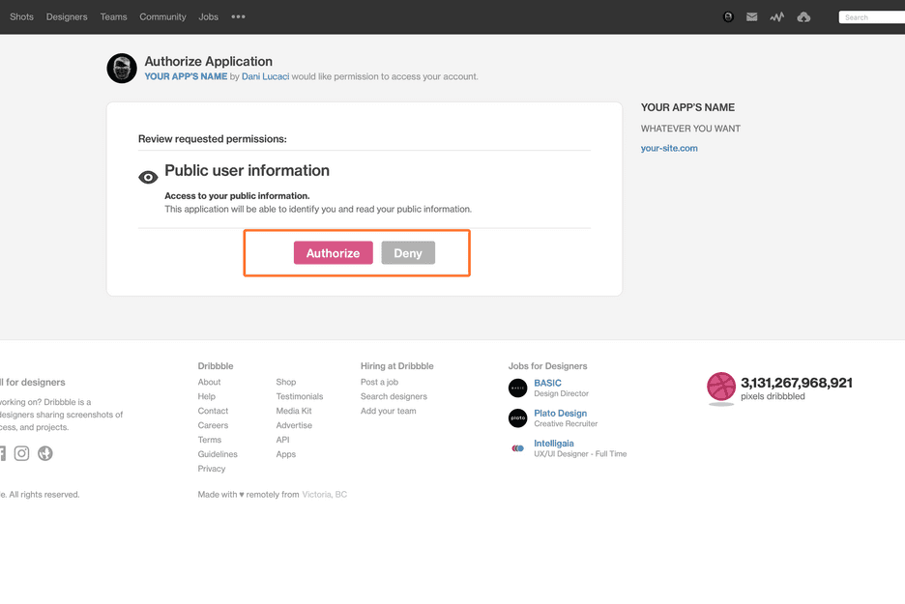Click the Intelligaia company logo
This screenshot has height=604, width=905.
pos(517,448)
